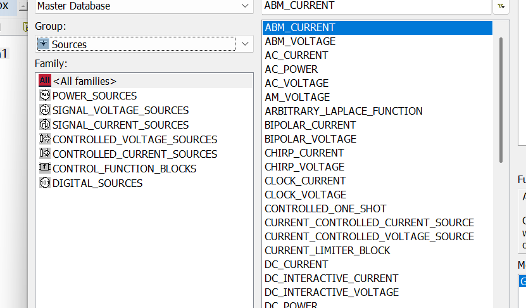
Task: Choose CURRENT_LIMITER_BLOCK from the list
Action: (x=327, y=250)
